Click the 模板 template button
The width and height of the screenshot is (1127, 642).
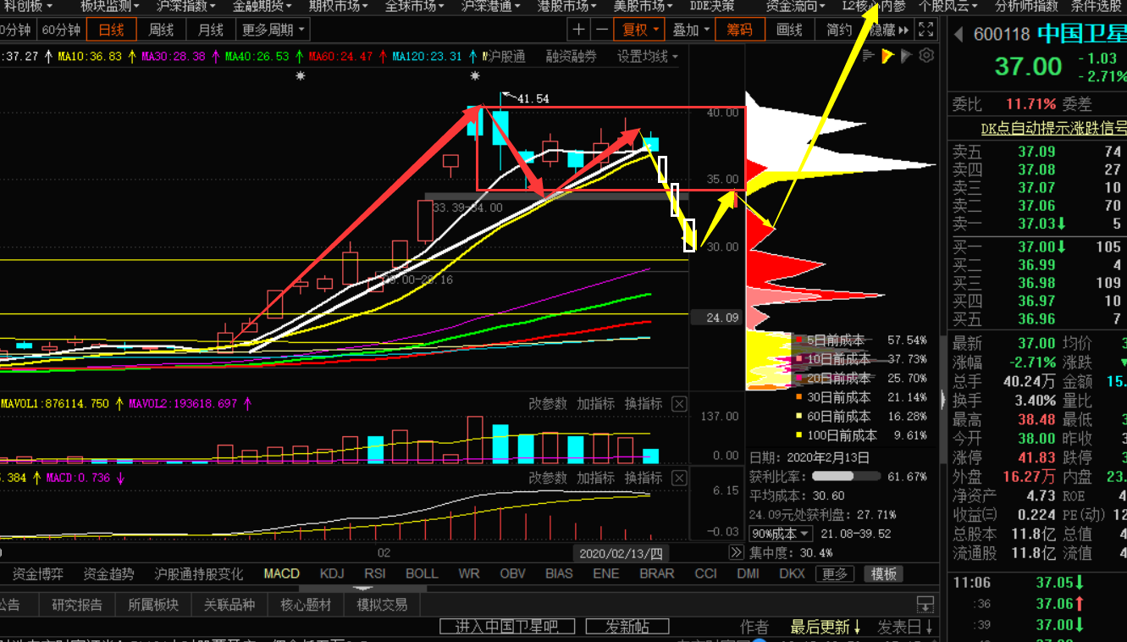point(884,573)
